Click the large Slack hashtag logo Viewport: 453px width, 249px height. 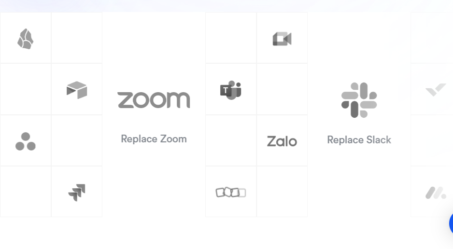(359, 100)
